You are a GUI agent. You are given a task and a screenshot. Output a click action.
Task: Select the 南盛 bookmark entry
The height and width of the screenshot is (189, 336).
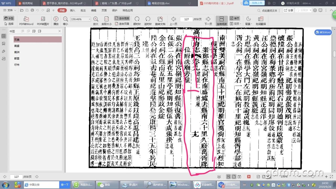coord(17,46)
